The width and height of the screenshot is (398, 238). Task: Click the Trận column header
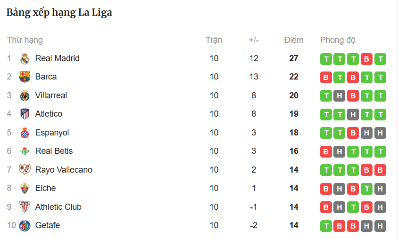point(214,40)
